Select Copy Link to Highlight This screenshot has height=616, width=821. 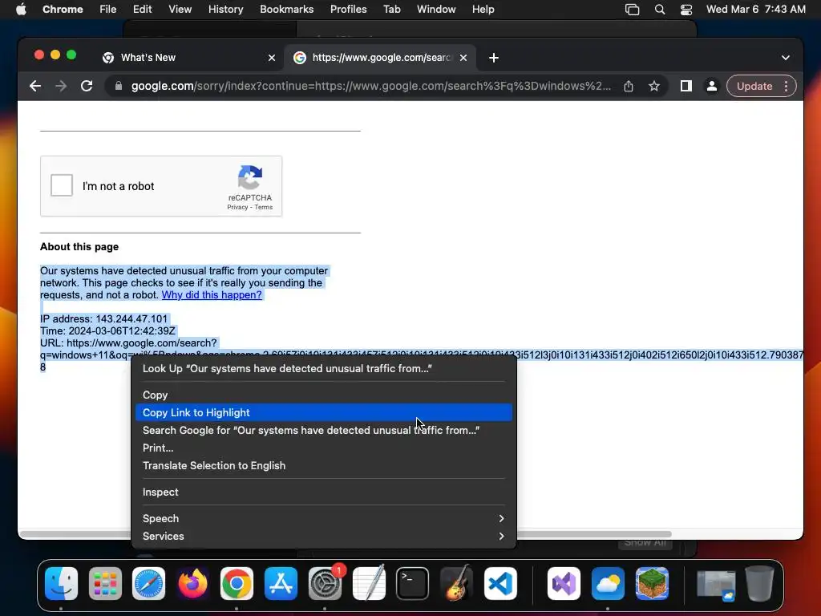tap(324, 412)
